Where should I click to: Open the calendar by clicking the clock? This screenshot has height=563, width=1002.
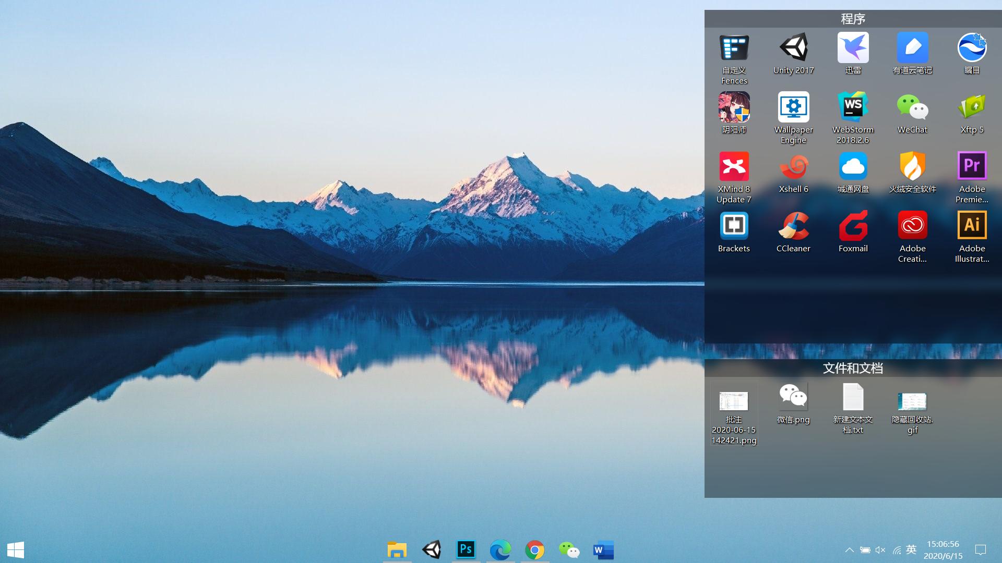point(943,550)
